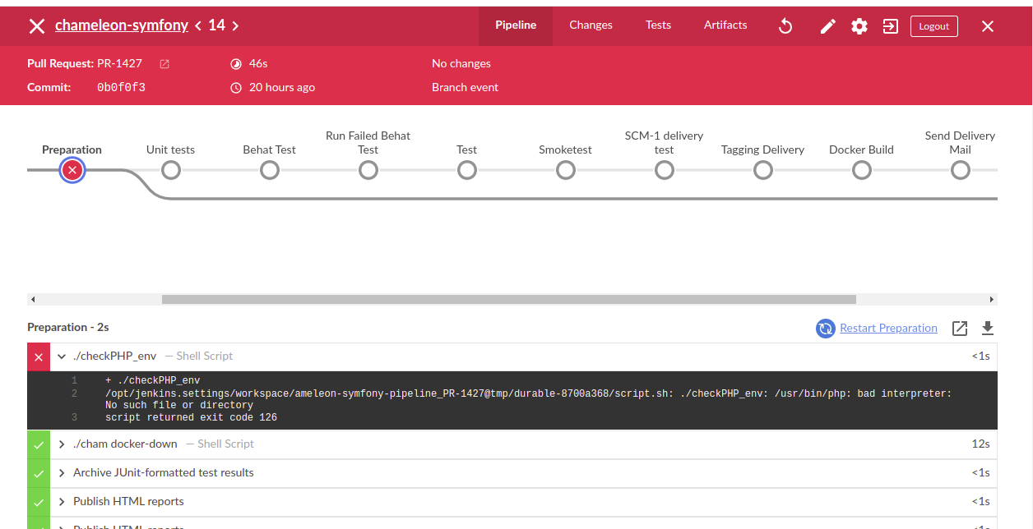Download the Preparation log file

(988, 329)
